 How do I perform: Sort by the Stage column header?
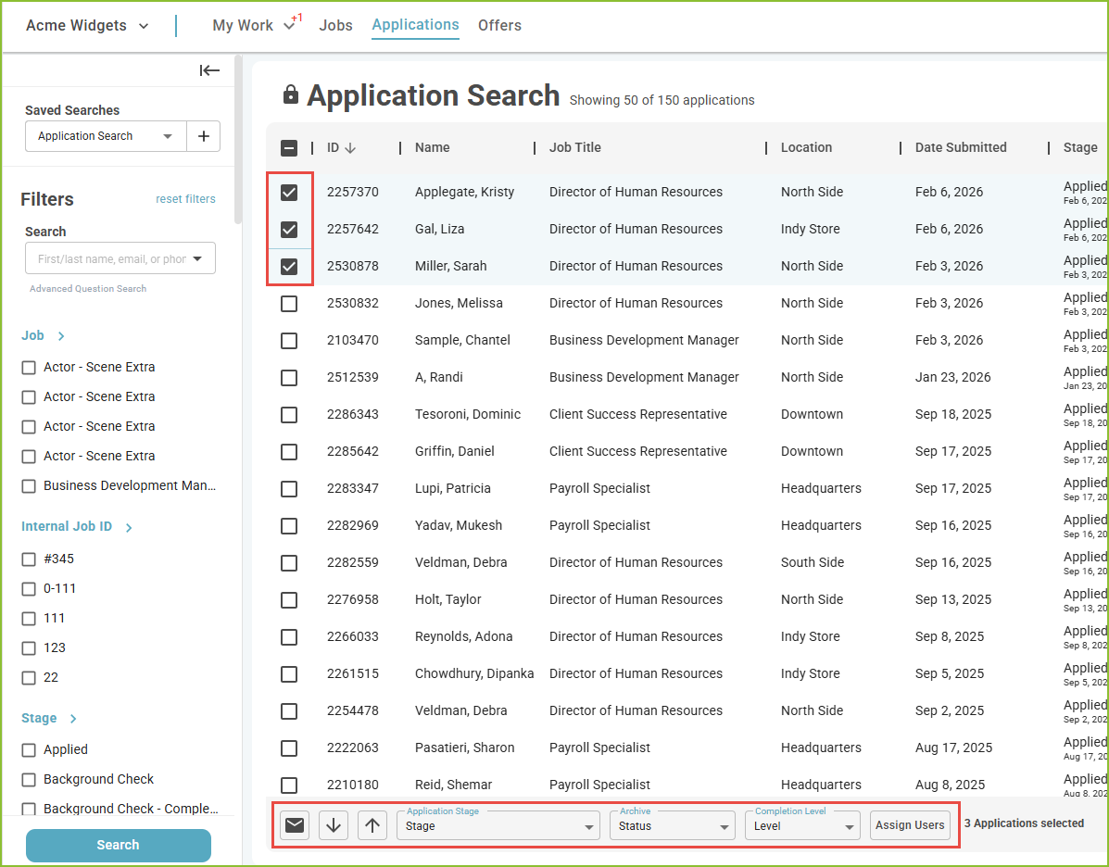point(1080,148)
